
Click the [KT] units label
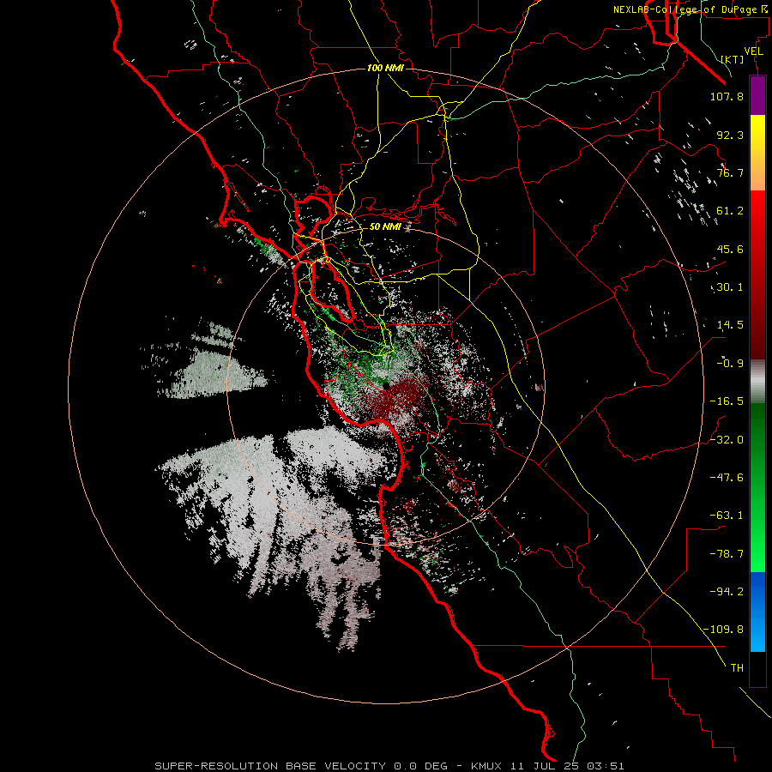(733, 59)
